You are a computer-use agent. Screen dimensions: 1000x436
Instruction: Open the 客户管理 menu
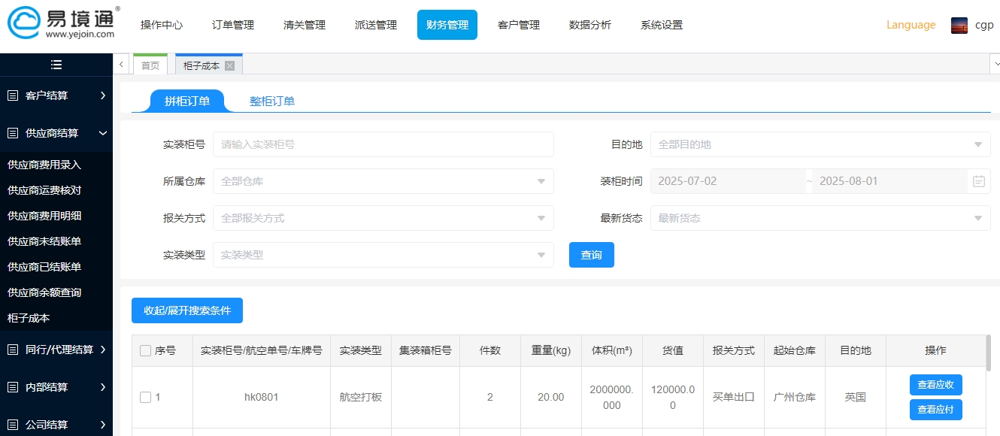tap(518, 24)
